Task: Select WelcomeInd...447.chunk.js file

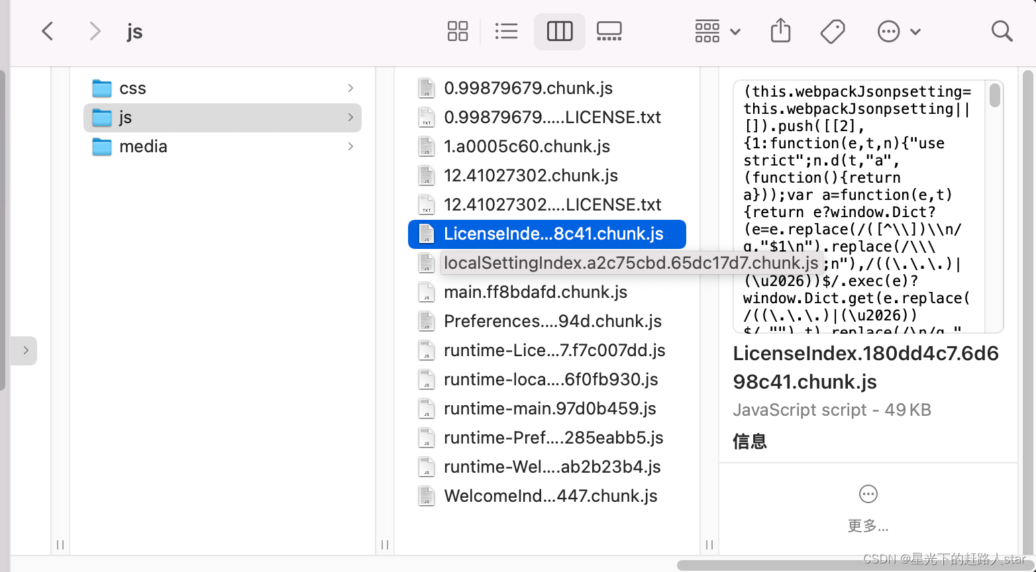Action: [x=547, y=496]
